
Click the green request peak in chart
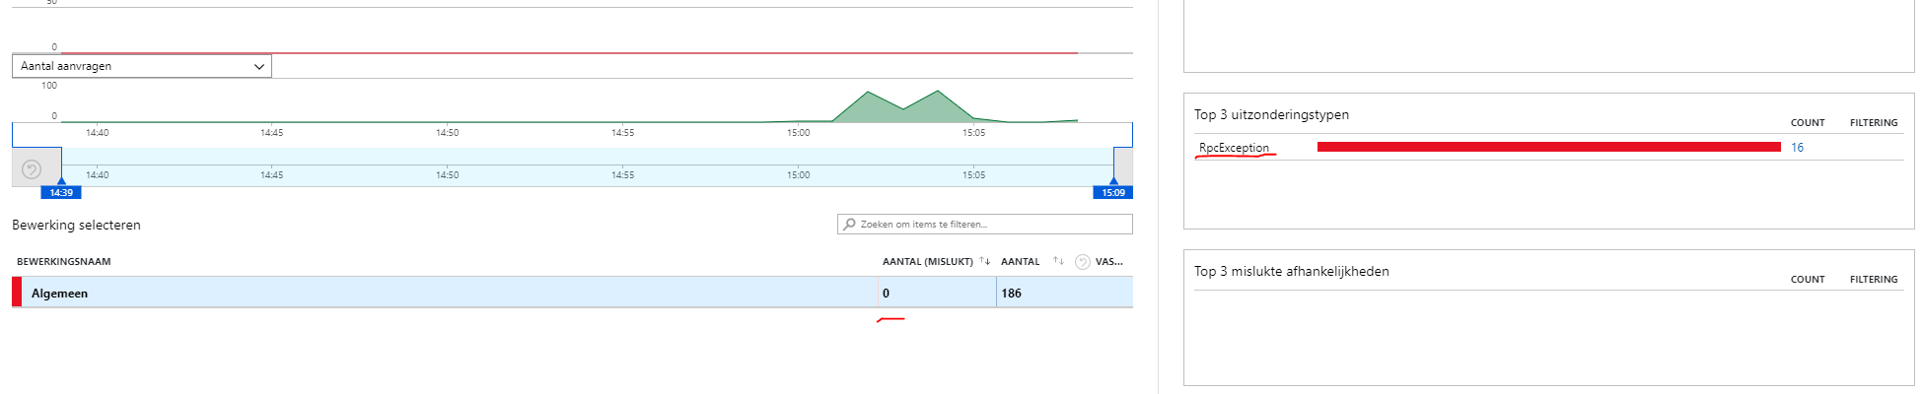pyautogui.click(x=902, y=106)
